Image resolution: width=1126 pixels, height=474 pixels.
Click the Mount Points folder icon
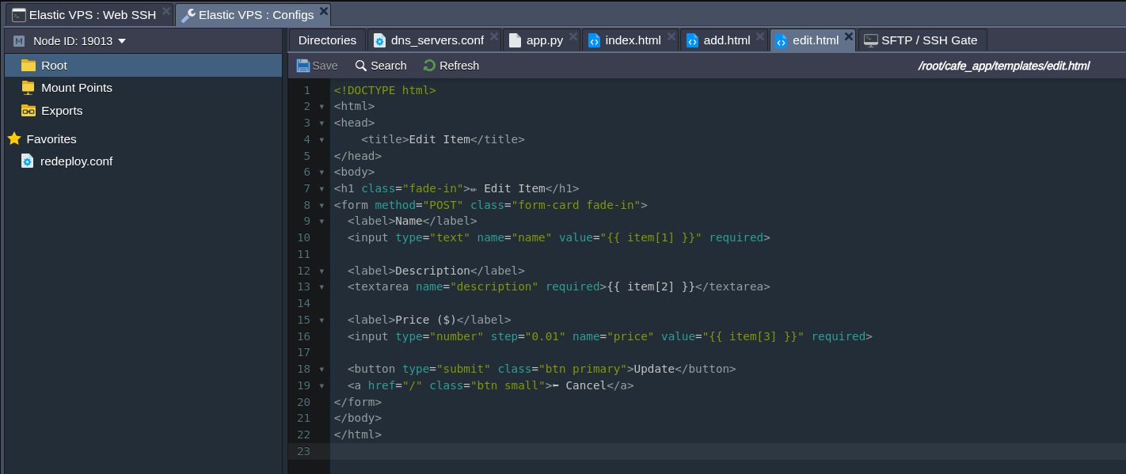coord(29,88)
